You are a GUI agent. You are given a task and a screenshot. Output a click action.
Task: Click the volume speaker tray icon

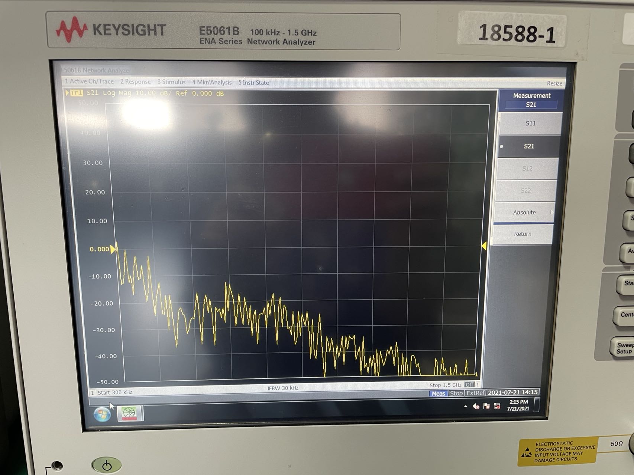476,406
